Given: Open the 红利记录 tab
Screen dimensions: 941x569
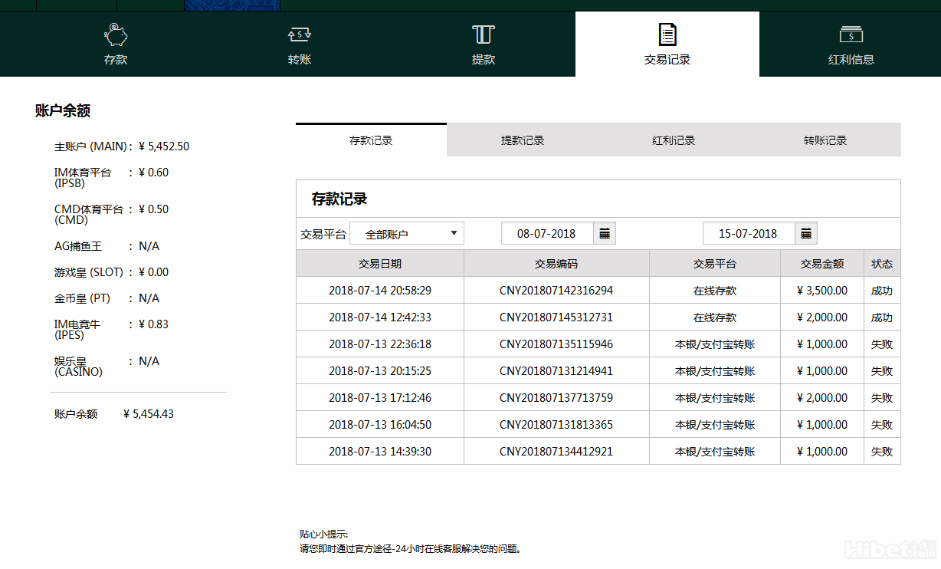Looking at the screenshot, I should pyautogui.click(x=674, y=140).
